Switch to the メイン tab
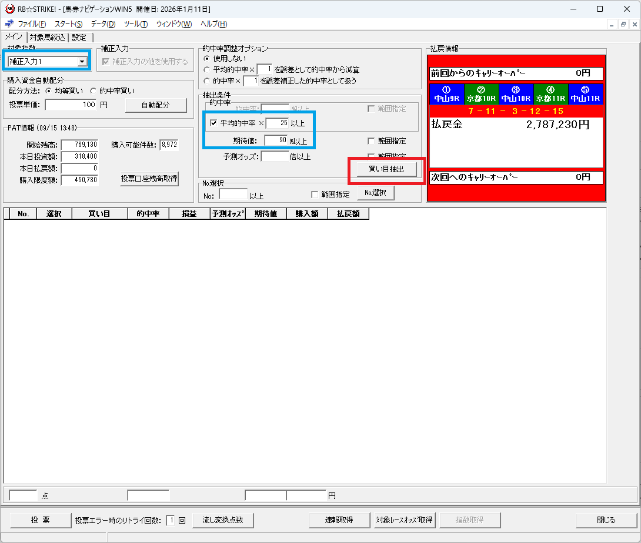Screen dimensions: 641x543 point(14,37)
